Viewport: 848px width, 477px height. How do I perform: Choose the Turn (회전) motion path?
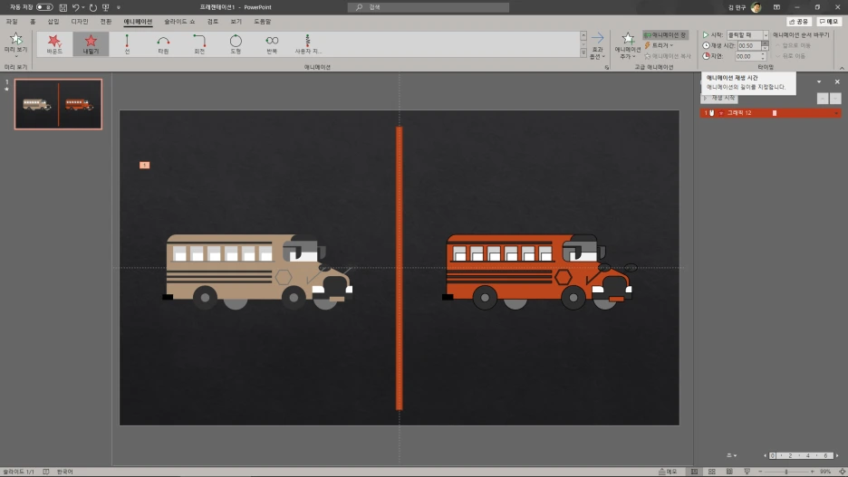click(x=199, y=43)
